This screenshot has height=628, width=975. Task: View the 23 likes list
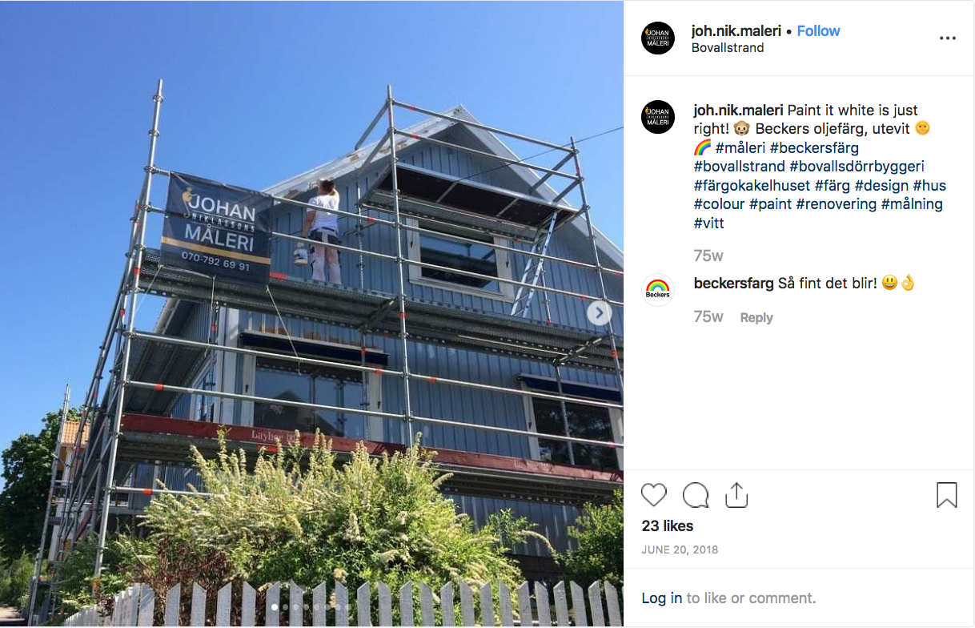[x=668, y=526]
